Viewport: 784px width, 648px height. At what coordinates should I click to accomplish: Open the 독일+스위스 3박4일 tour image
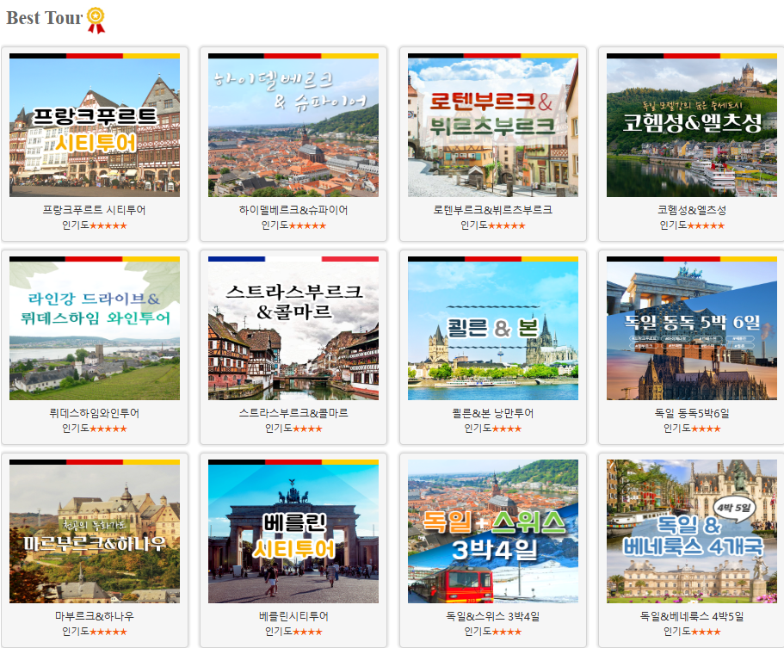coord(493,532)
